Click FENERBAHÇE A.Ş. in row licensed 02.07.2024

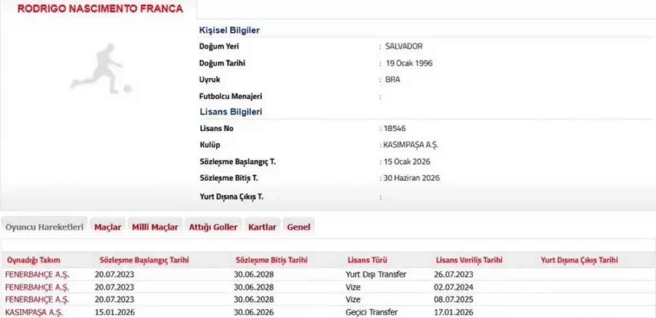coord(37,287)
